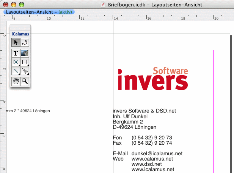Select the crossed box frame tool
Screen dimensions: 234x173
tap(16, 62)
